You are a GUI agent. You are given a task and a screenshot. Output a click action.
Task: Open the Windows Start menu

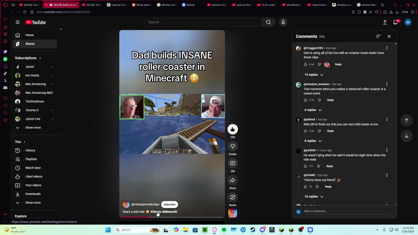[108, 230]
